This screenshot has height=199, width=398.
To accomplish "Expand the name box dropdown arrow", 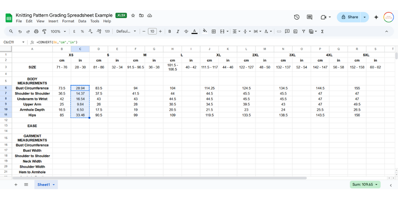I will [23, 42].
